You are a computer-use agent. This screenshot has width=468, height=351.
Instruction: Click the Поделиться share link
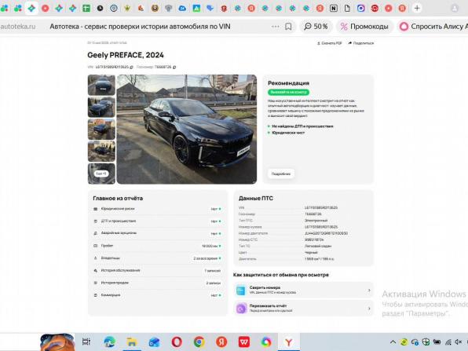coord(361,43)
